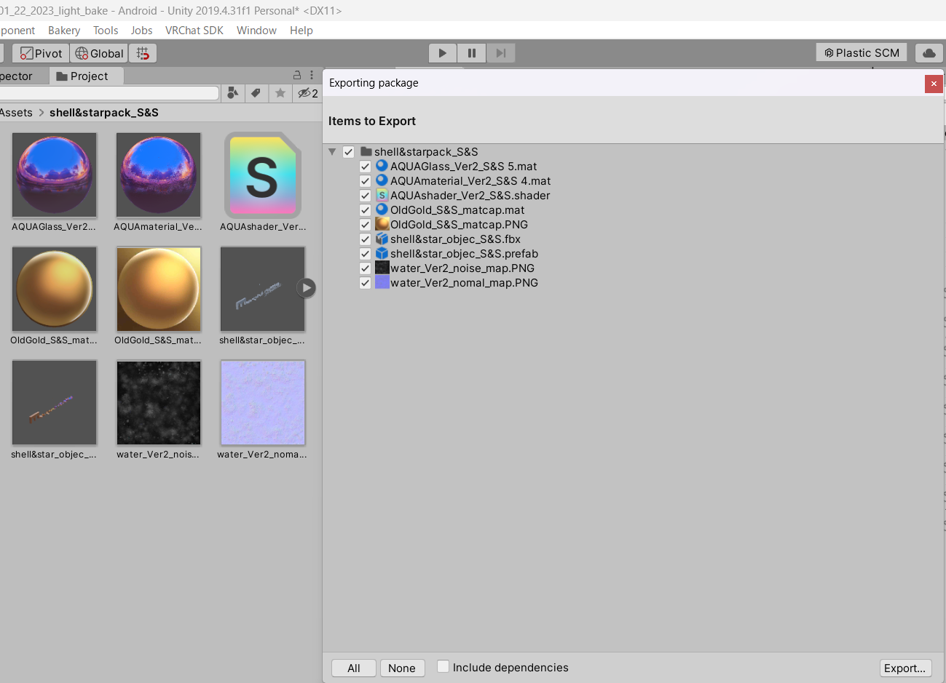Uncheck water_Ver2_nomal_map.PNG checkbox
This screenshot has height=683, width=946.
366,283
